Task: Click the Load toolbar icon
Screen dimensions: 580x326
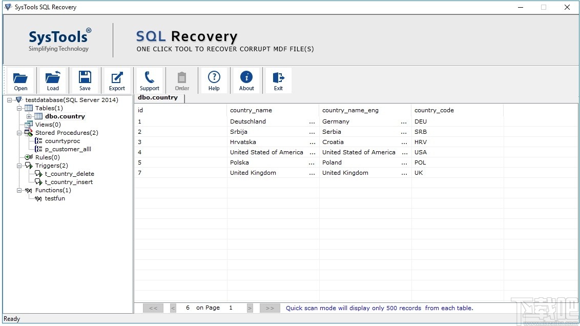Action: (x=53, y=80)
